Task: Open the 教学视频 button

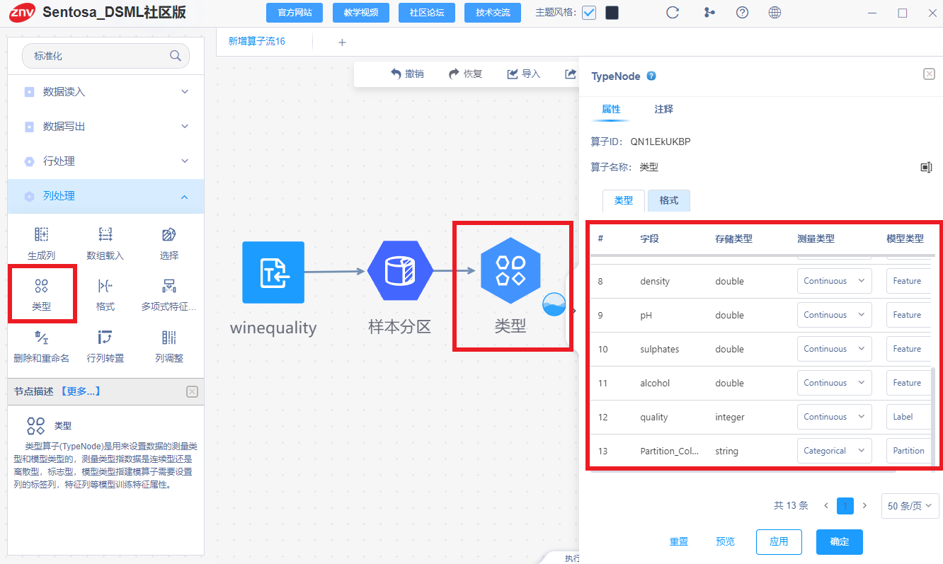Action: coord(361,13)
